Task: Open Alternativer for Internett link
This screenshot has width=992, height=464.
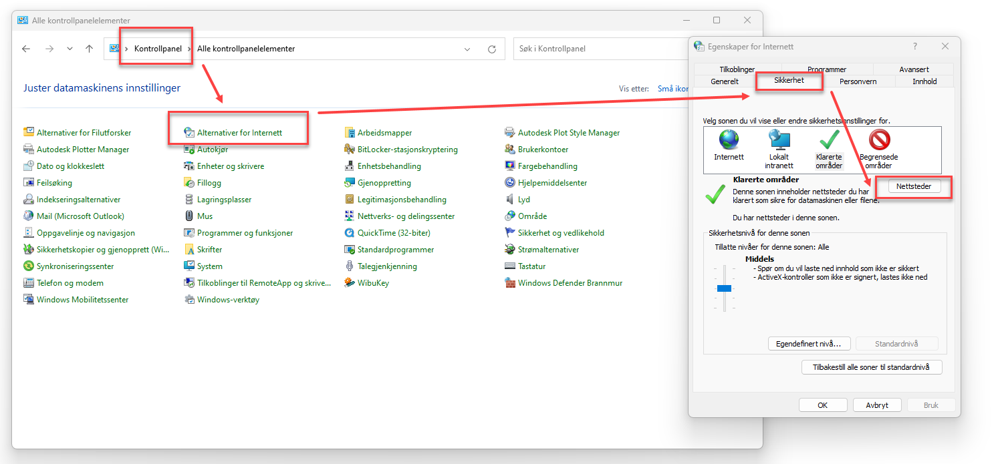Action: click(239, 133)
